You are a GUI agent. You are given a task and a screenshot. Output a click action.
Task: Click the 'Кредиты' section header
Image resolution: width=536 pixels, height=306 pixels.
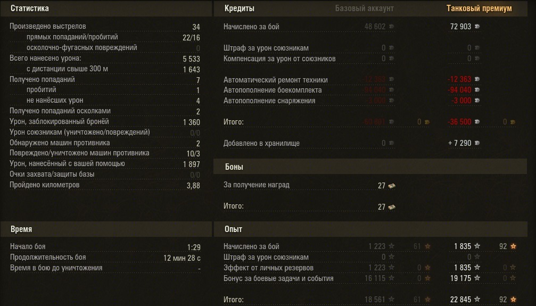click(x=239, y=9)
